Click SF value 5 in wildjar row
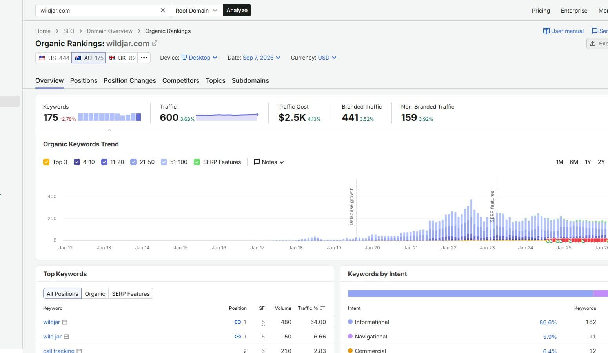The width and height of the screenshot is (608, 353). click(263, 322)
